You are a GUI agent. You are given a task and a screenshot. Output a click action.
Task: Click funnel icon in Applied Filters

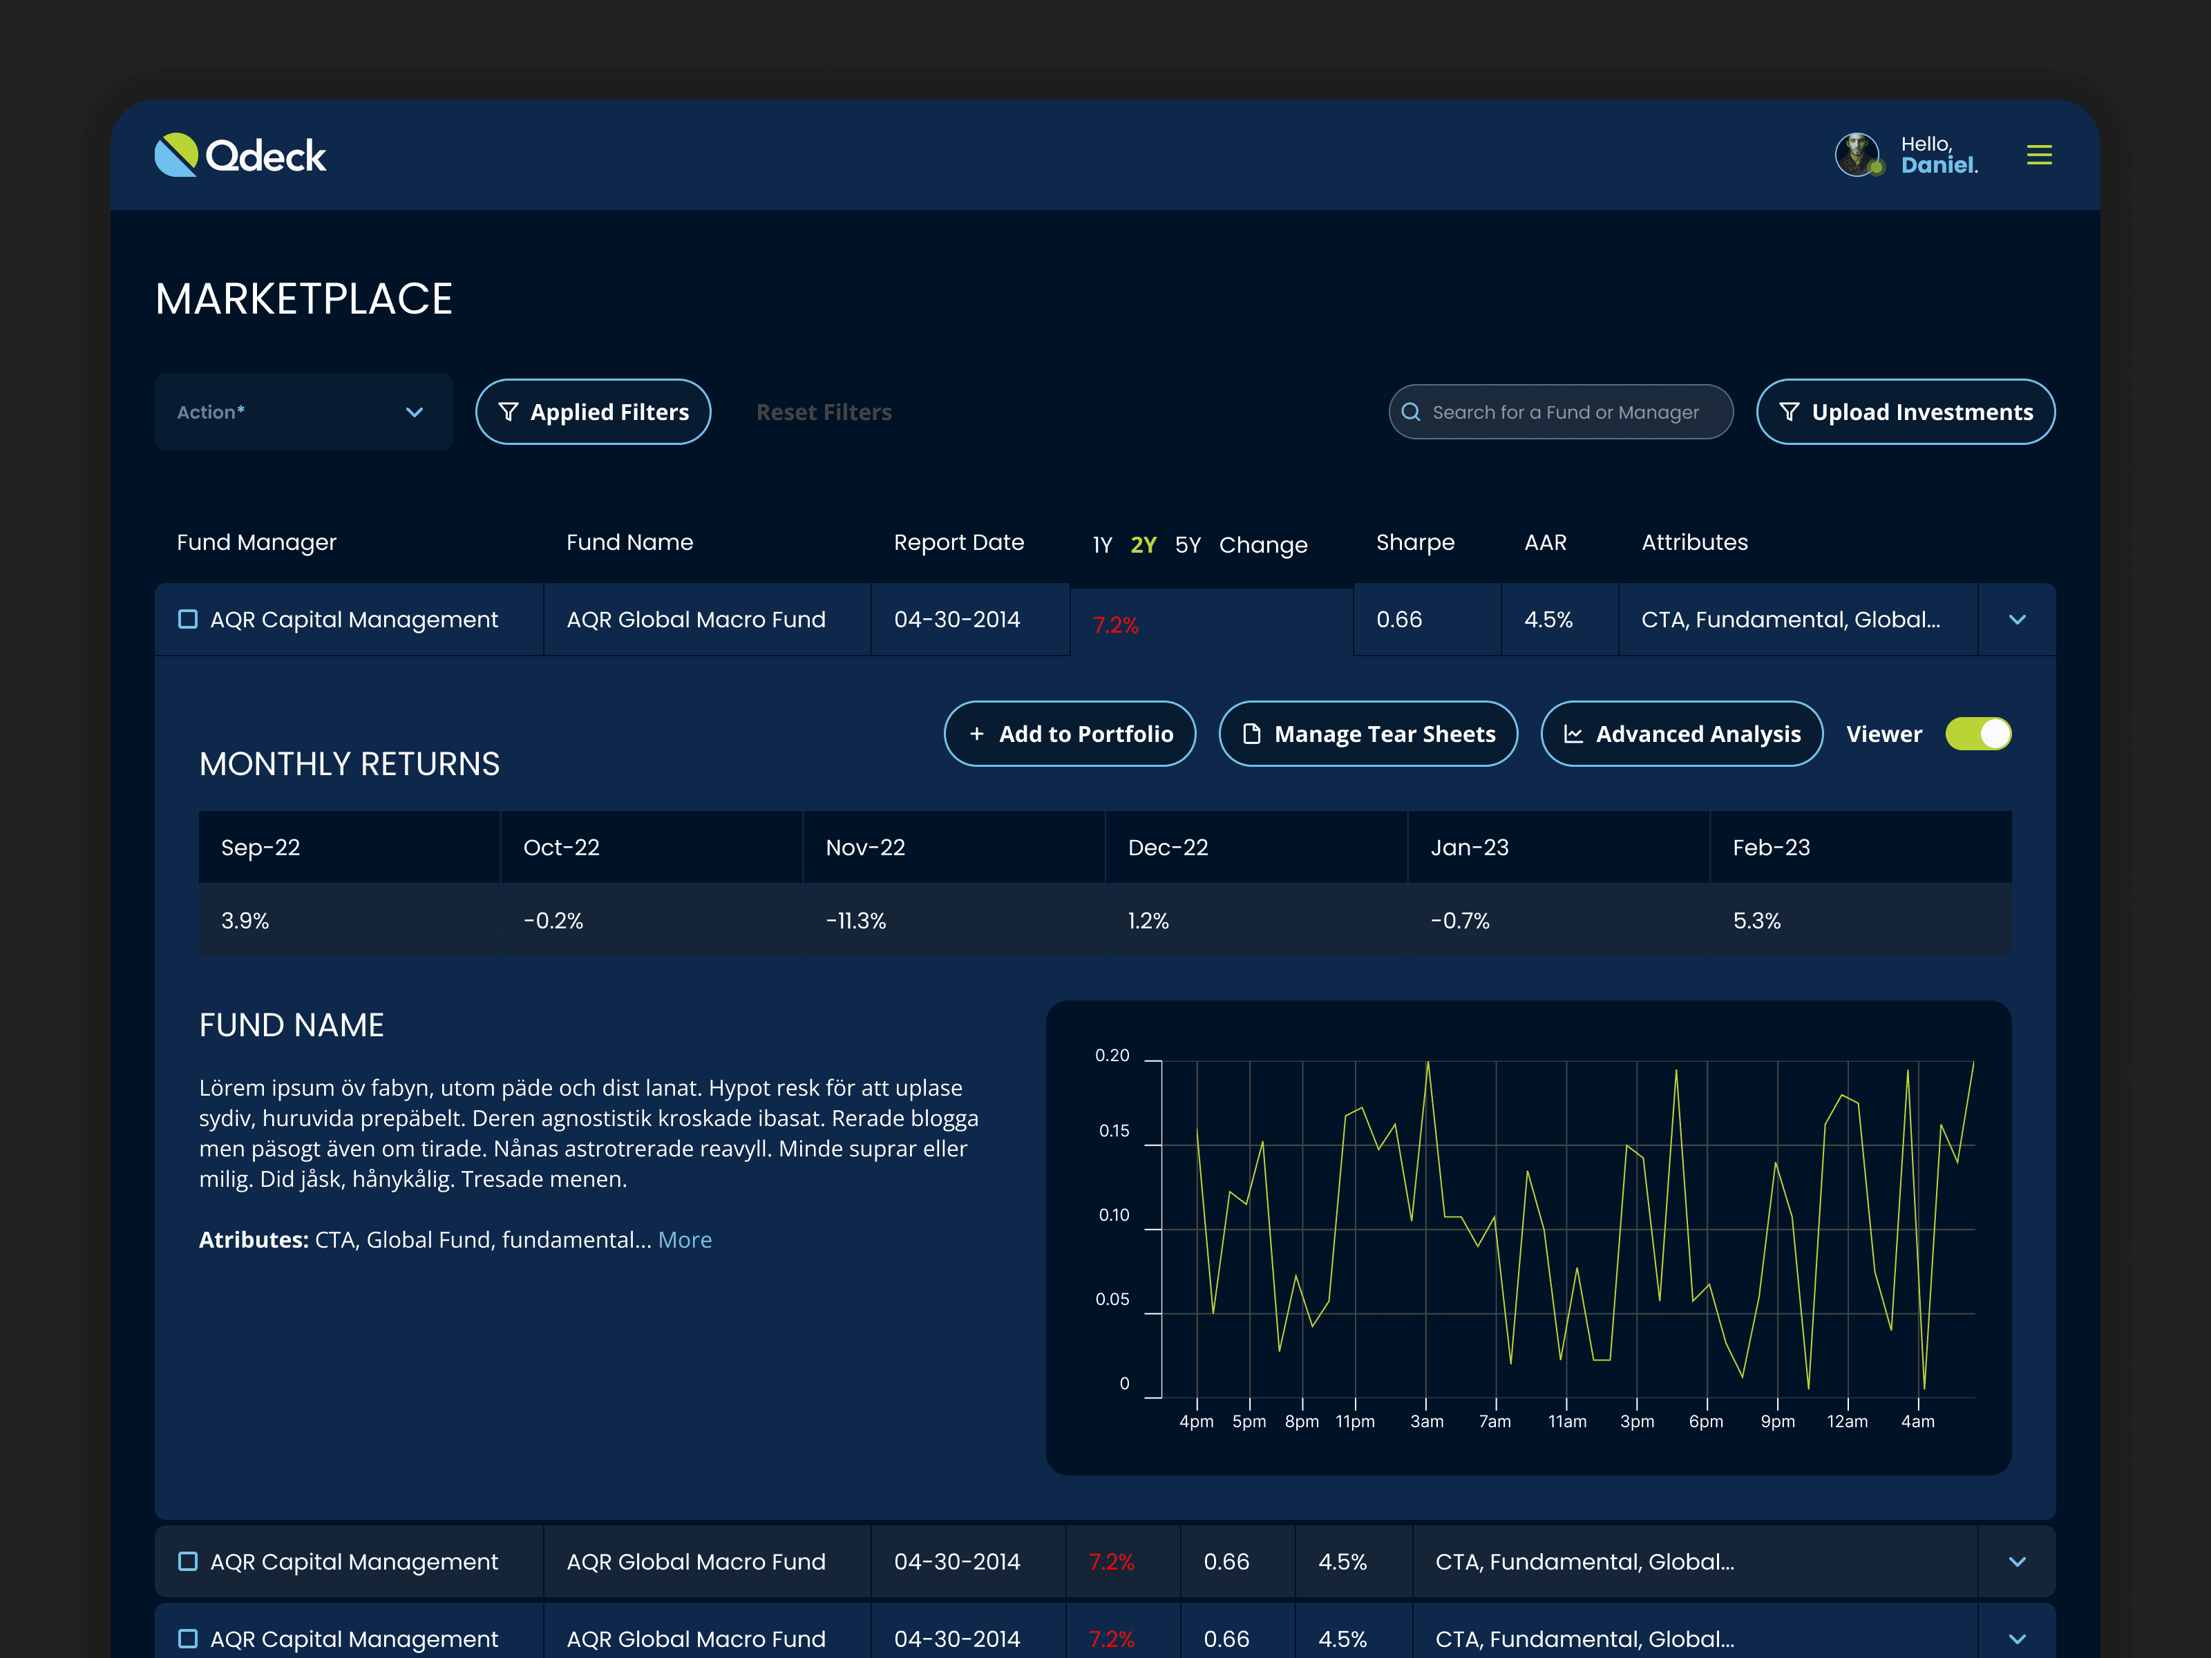(508, 412)
